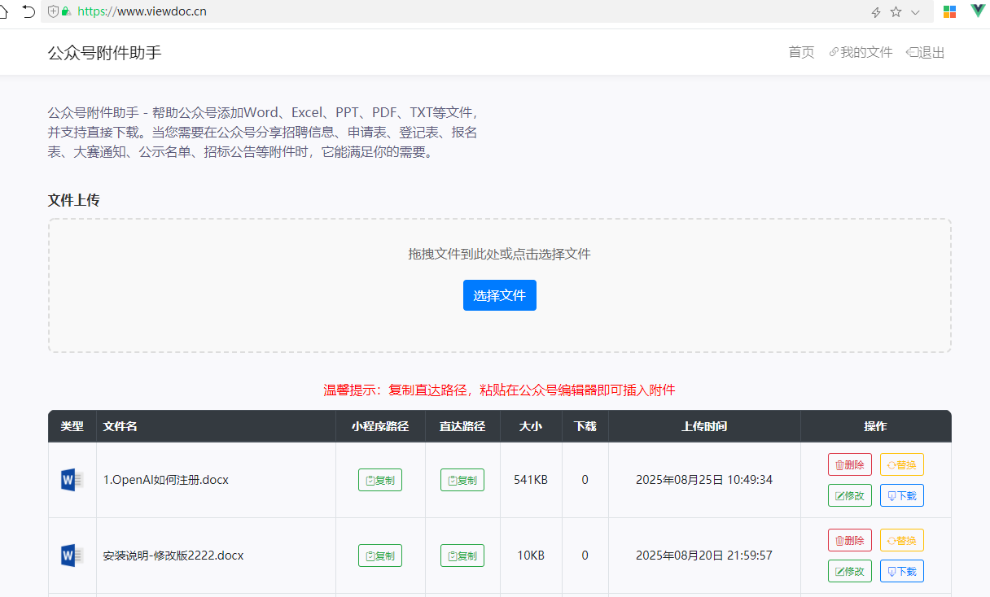Click the 公众号附件助手 site title
This screenshot has width=990, height=597.
point(105,53)
